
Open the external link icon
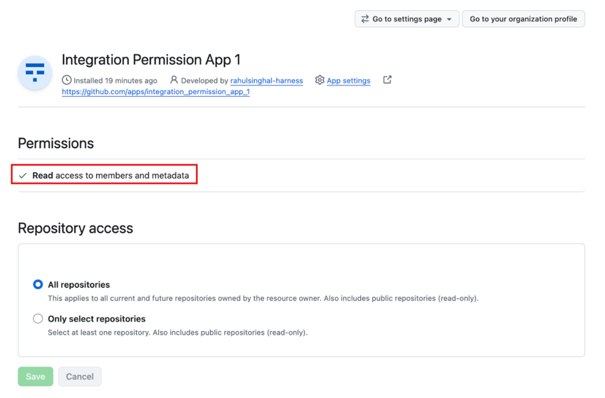387,80
